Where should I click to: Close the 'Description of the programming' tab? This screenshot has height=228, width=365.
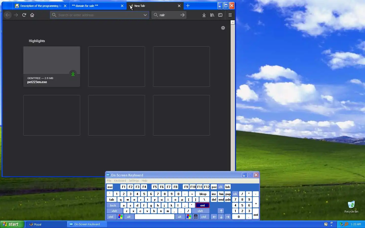65,6
